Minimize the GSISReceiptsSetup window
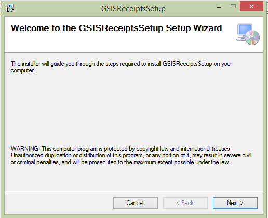This screenshot has height=218, width=268. click(219, 8)
